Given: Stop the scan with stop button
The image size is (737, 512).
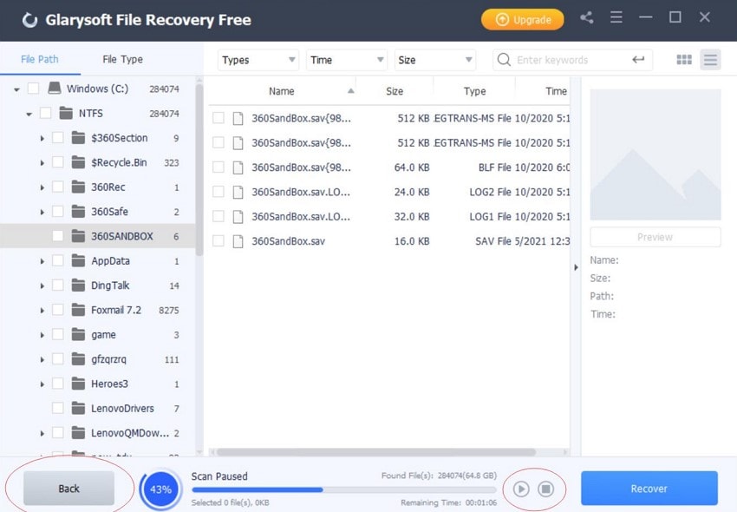Looking at the screenshot, I should tap(545, 489).
